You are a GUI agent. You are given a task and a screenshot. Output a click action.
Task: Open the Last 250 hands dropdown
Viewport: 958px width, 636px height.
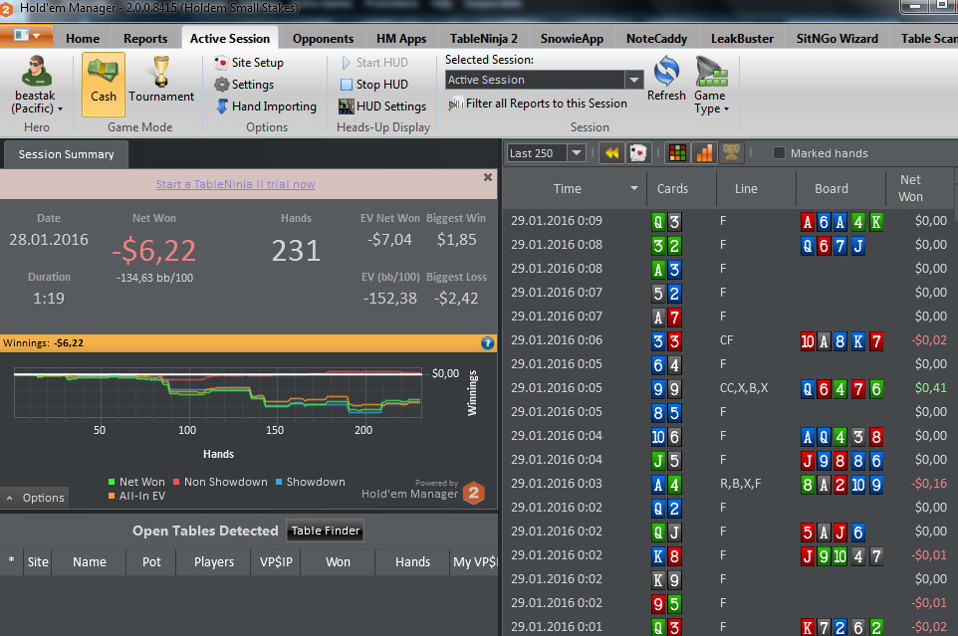coord(577,152)
